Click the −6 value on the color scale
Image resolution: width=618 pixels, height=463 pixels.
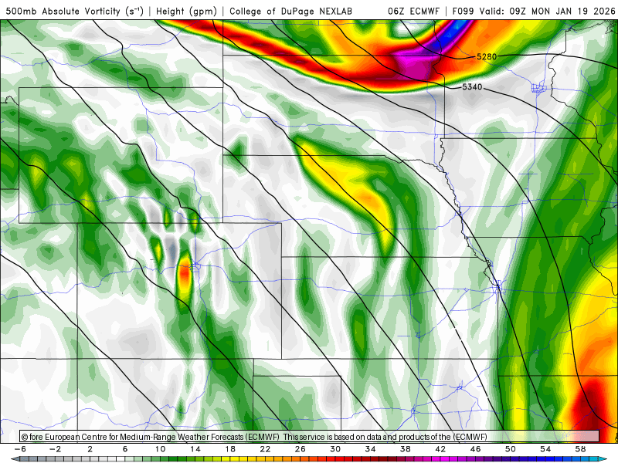point(20,449)
